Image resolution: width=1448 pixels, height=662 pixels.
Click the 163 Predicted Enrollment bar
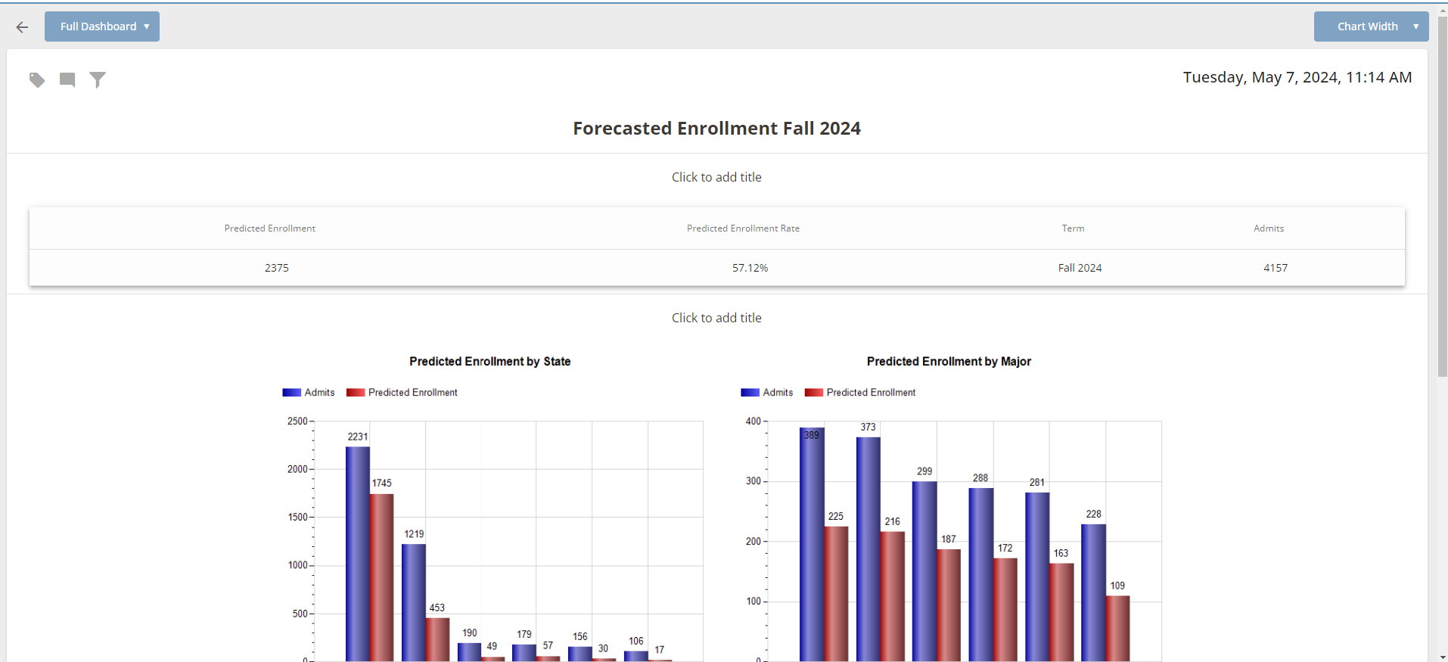click(x=1061, y=612)
